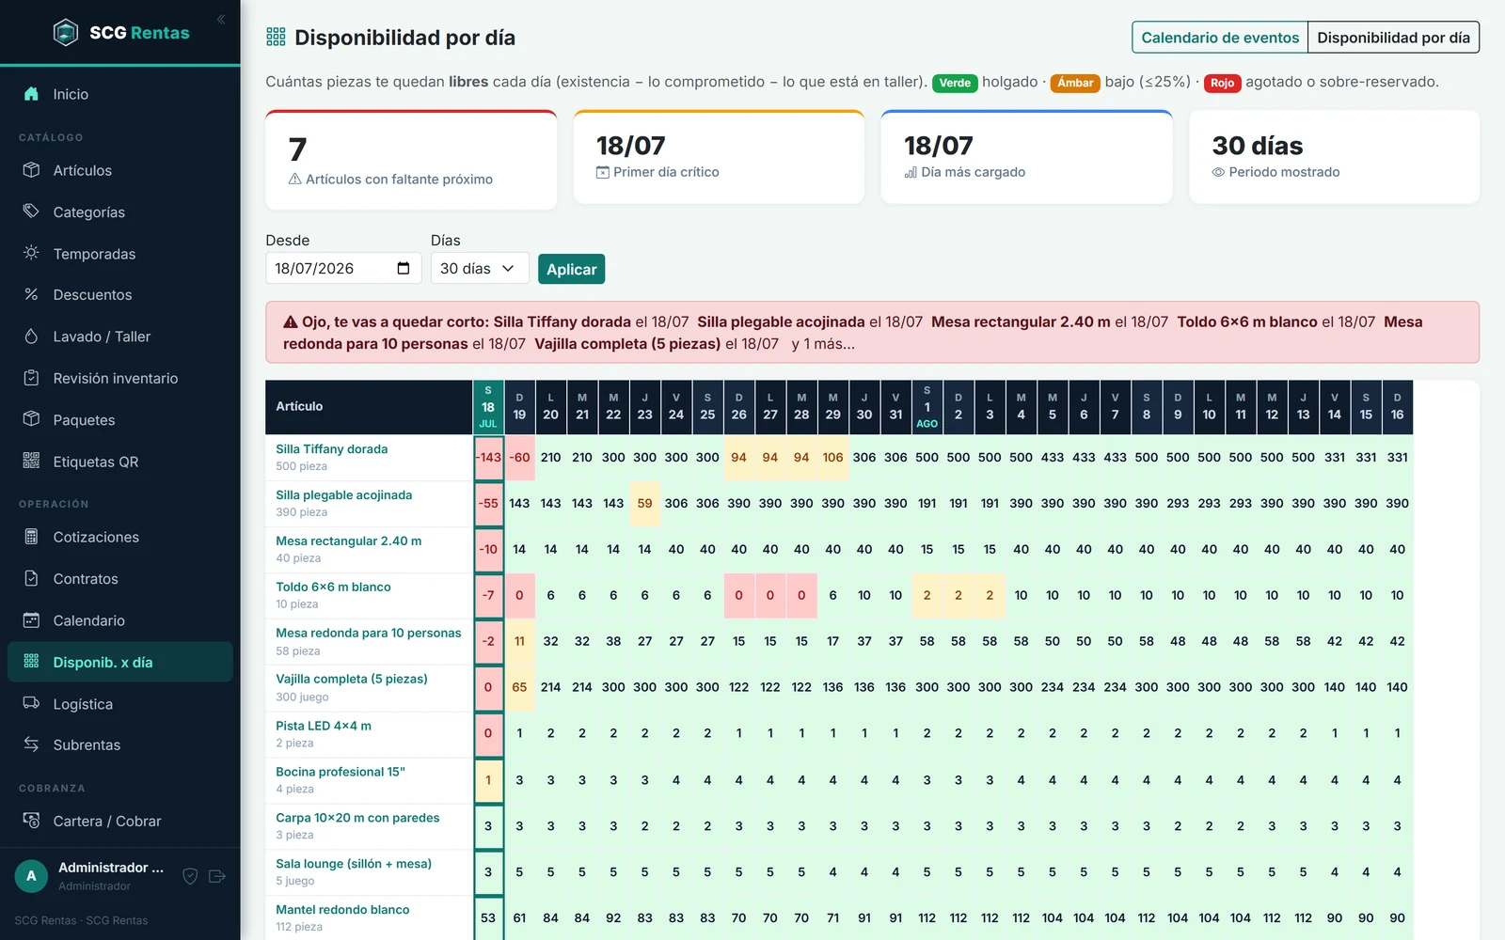This screenshot has height=940, width=1505.
Task: Open the date picker calendar icon in Desde
Action: 404,268
